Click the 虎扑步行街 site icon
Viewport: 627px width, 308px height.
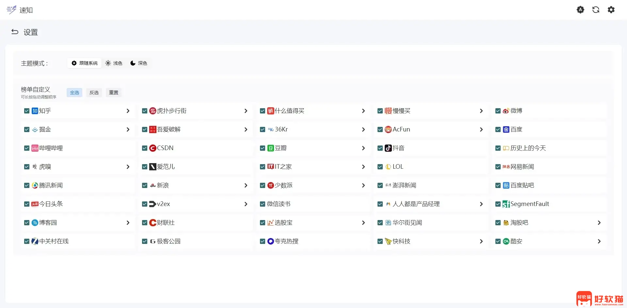click(153, 111)
